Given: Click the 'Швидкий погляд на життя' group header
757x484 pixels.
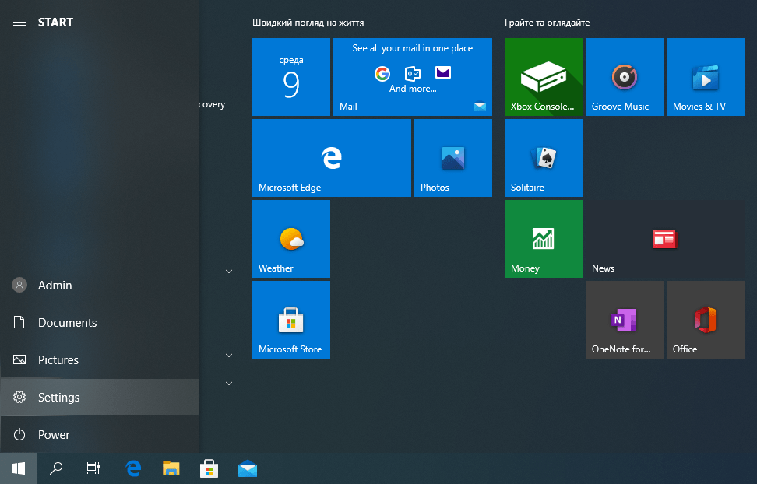Looking at the screenshot, I should pyautogui.click(x=308, y=23).
